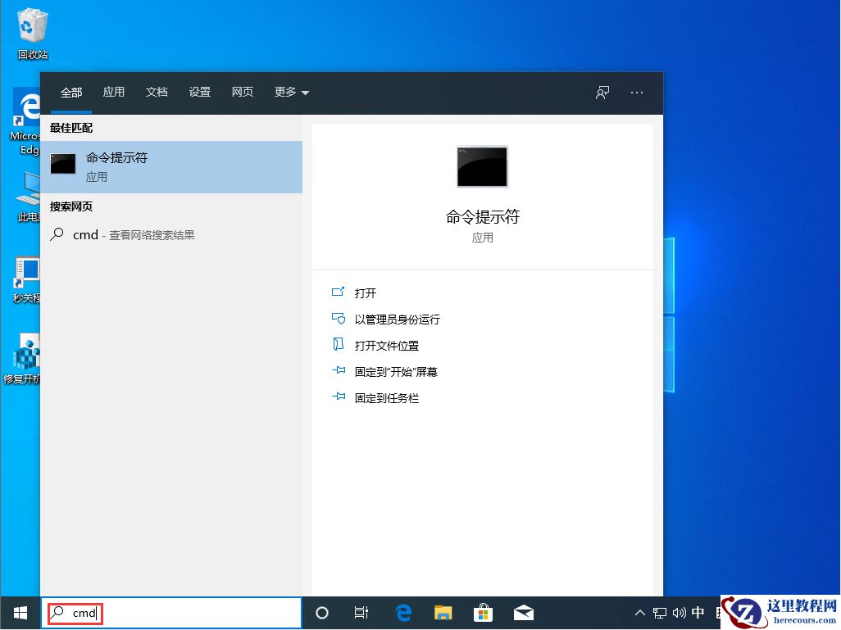Image resolution: width=841 pixels, height=630 pixels.
Task: Open File Explorer from the taskbar
Action: pos(443,612)
